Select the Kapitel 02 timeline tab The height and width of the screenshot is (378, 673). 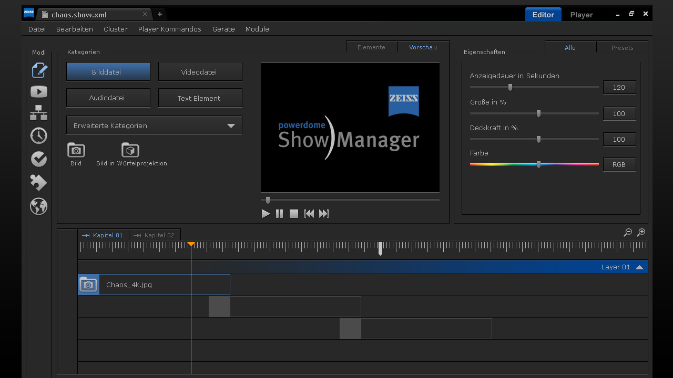[155, 235]
